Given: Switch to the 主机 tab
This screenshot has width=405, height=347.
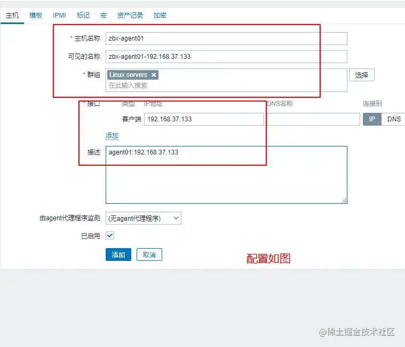Looking at the screenshot, I should click(x=12, y=16).
